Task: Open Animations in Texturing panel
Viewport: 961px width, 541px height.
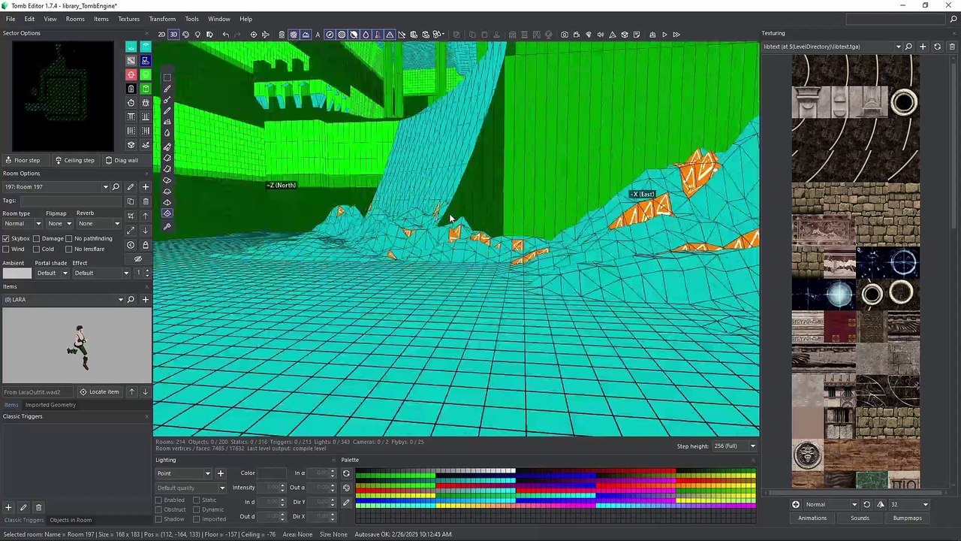Action: [812, 518]
